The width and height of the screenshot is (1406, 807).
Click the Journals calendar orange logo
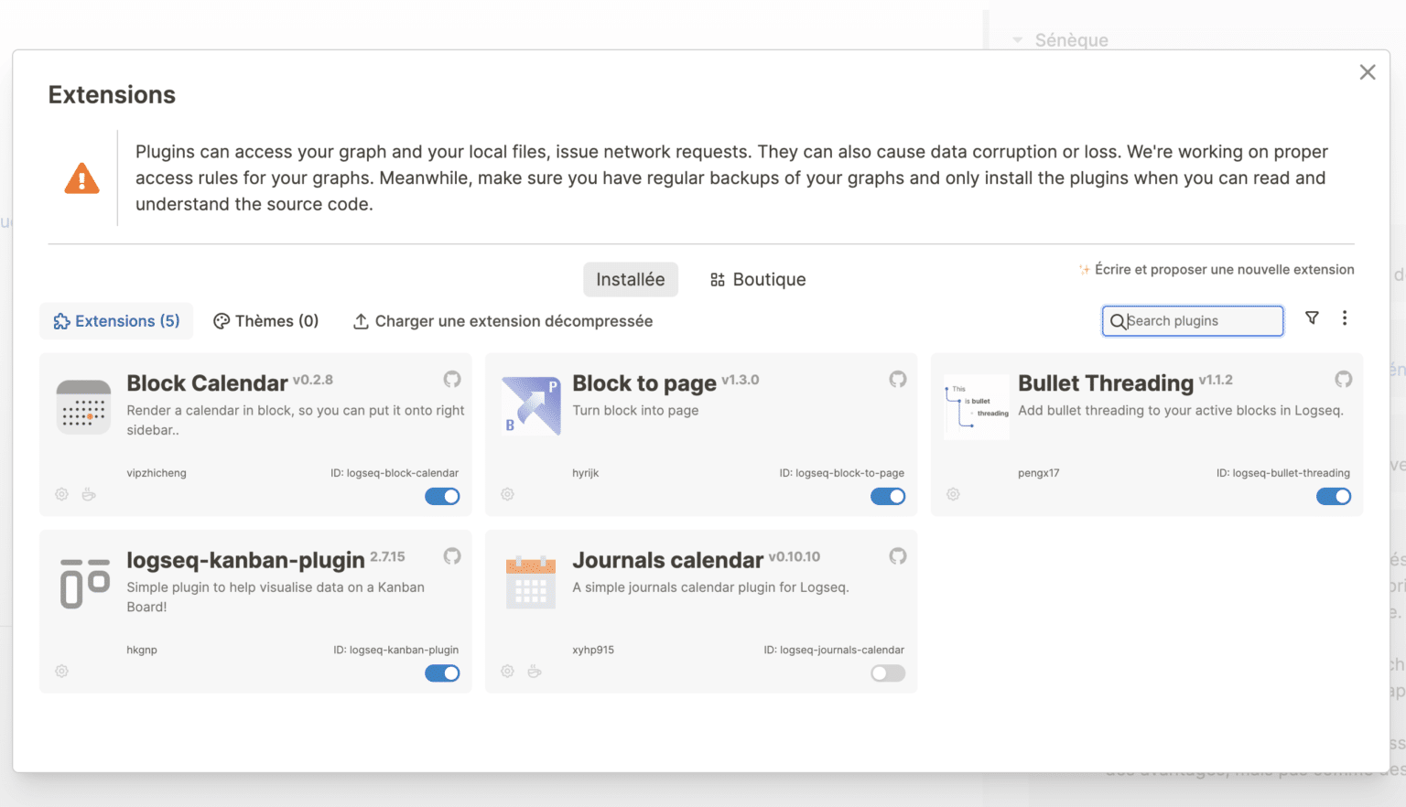(531, 582)
